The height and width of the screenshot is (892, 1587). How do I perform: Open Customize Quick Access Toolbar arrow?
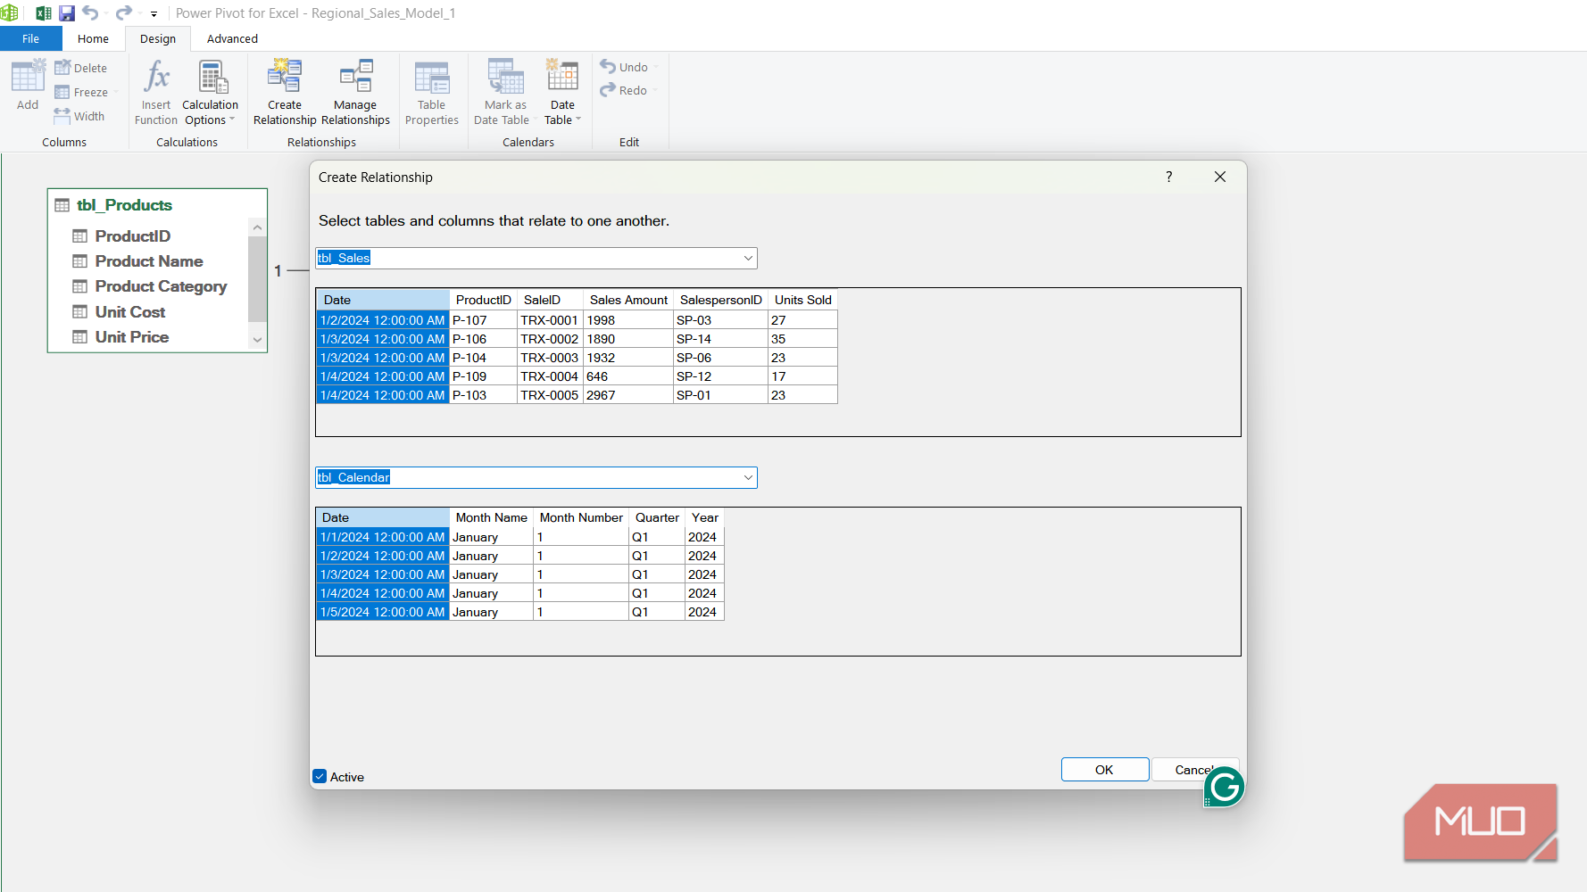point(154,14)
